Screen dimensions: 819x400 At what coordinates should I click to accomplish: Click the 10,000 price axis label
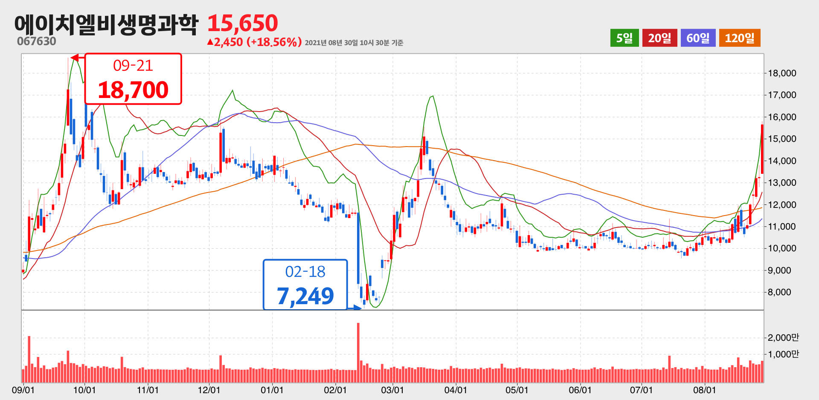782,248
